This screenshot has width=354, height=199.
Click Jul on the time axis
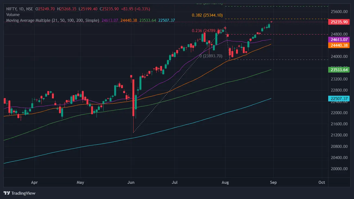tap(175, 182)
